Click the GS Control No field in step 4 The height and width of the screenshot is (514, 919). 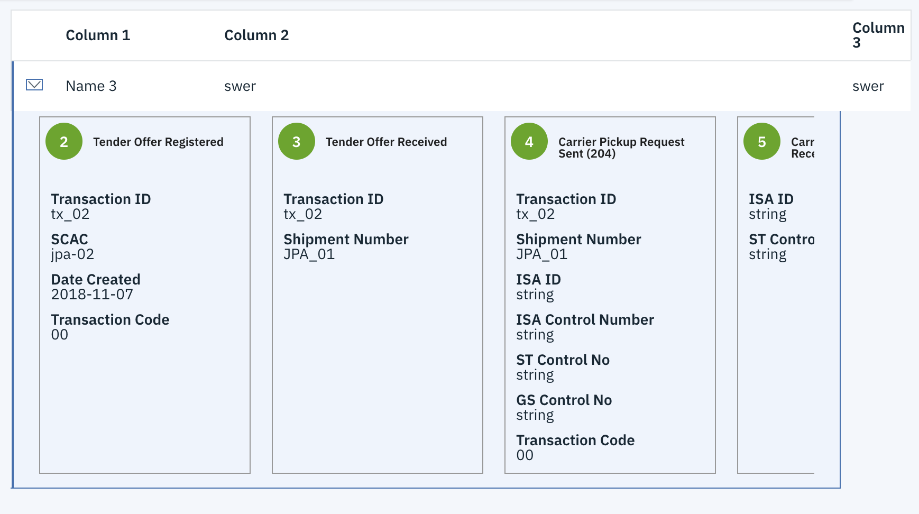pos(564,400)
